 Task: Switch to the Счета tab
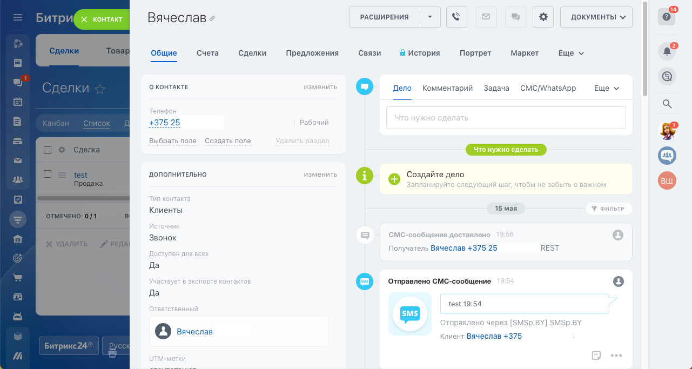coord(207,53)
